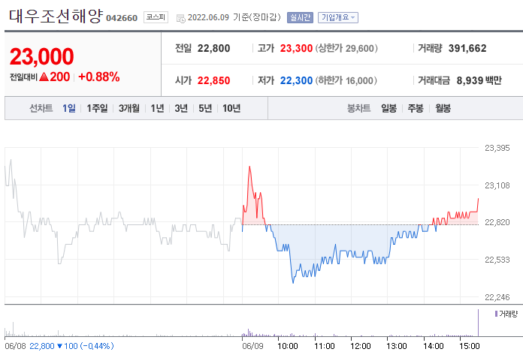Click the 11:00 time axis label
The image size is (523, 364).
tap(324, 346)
